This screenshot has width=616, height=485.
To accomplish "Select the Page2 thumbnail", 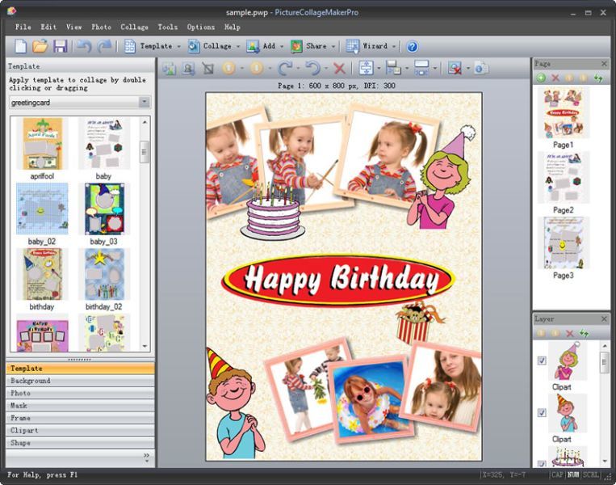I will pos(564,178).
